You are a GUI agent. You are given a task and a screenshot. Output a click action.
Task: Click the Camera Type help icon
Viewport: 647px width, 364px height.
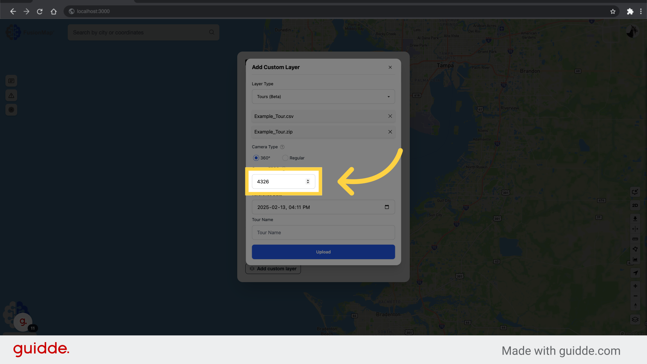pyautogui.click(x=282, y=147)
